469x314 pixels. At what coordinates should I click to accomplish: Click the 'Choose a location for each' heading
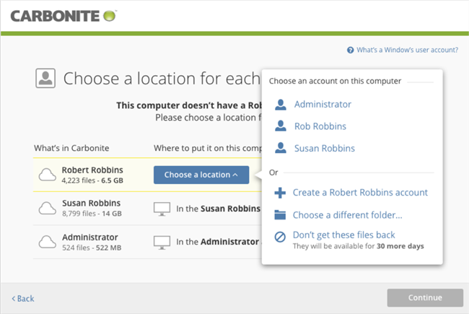(162, 79)
